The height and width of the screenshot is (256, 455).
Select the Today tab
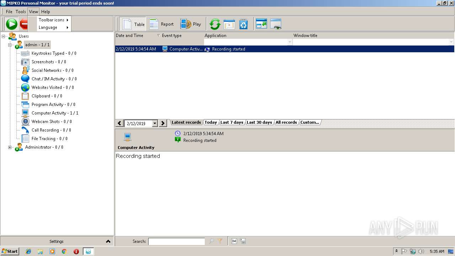(211, 122)
